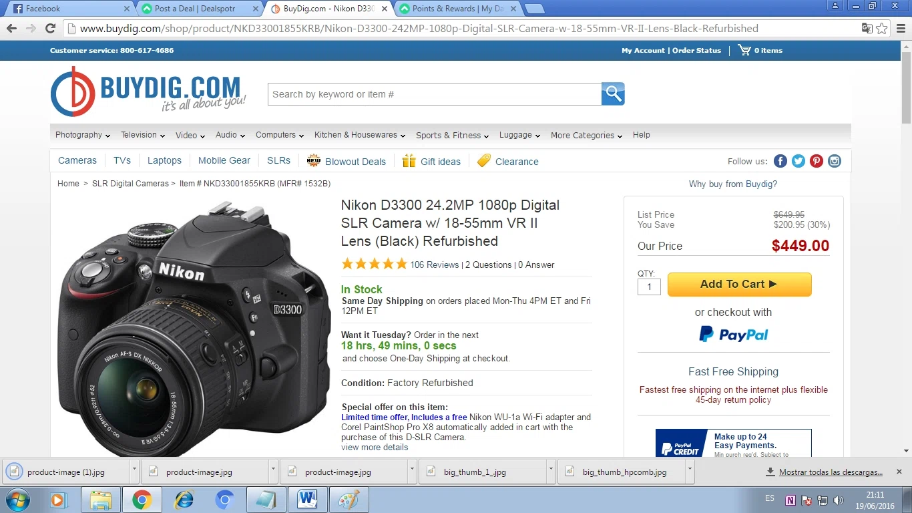This screenshot has height=513, width=912.
Task: Open the Laptops quick link
Action: (164, 160)
